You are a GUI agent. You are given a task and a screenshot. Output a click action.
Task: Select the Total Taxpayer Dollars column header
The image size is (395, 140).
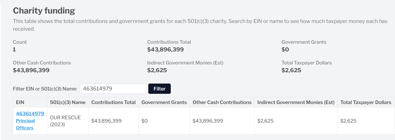point(366,102)
